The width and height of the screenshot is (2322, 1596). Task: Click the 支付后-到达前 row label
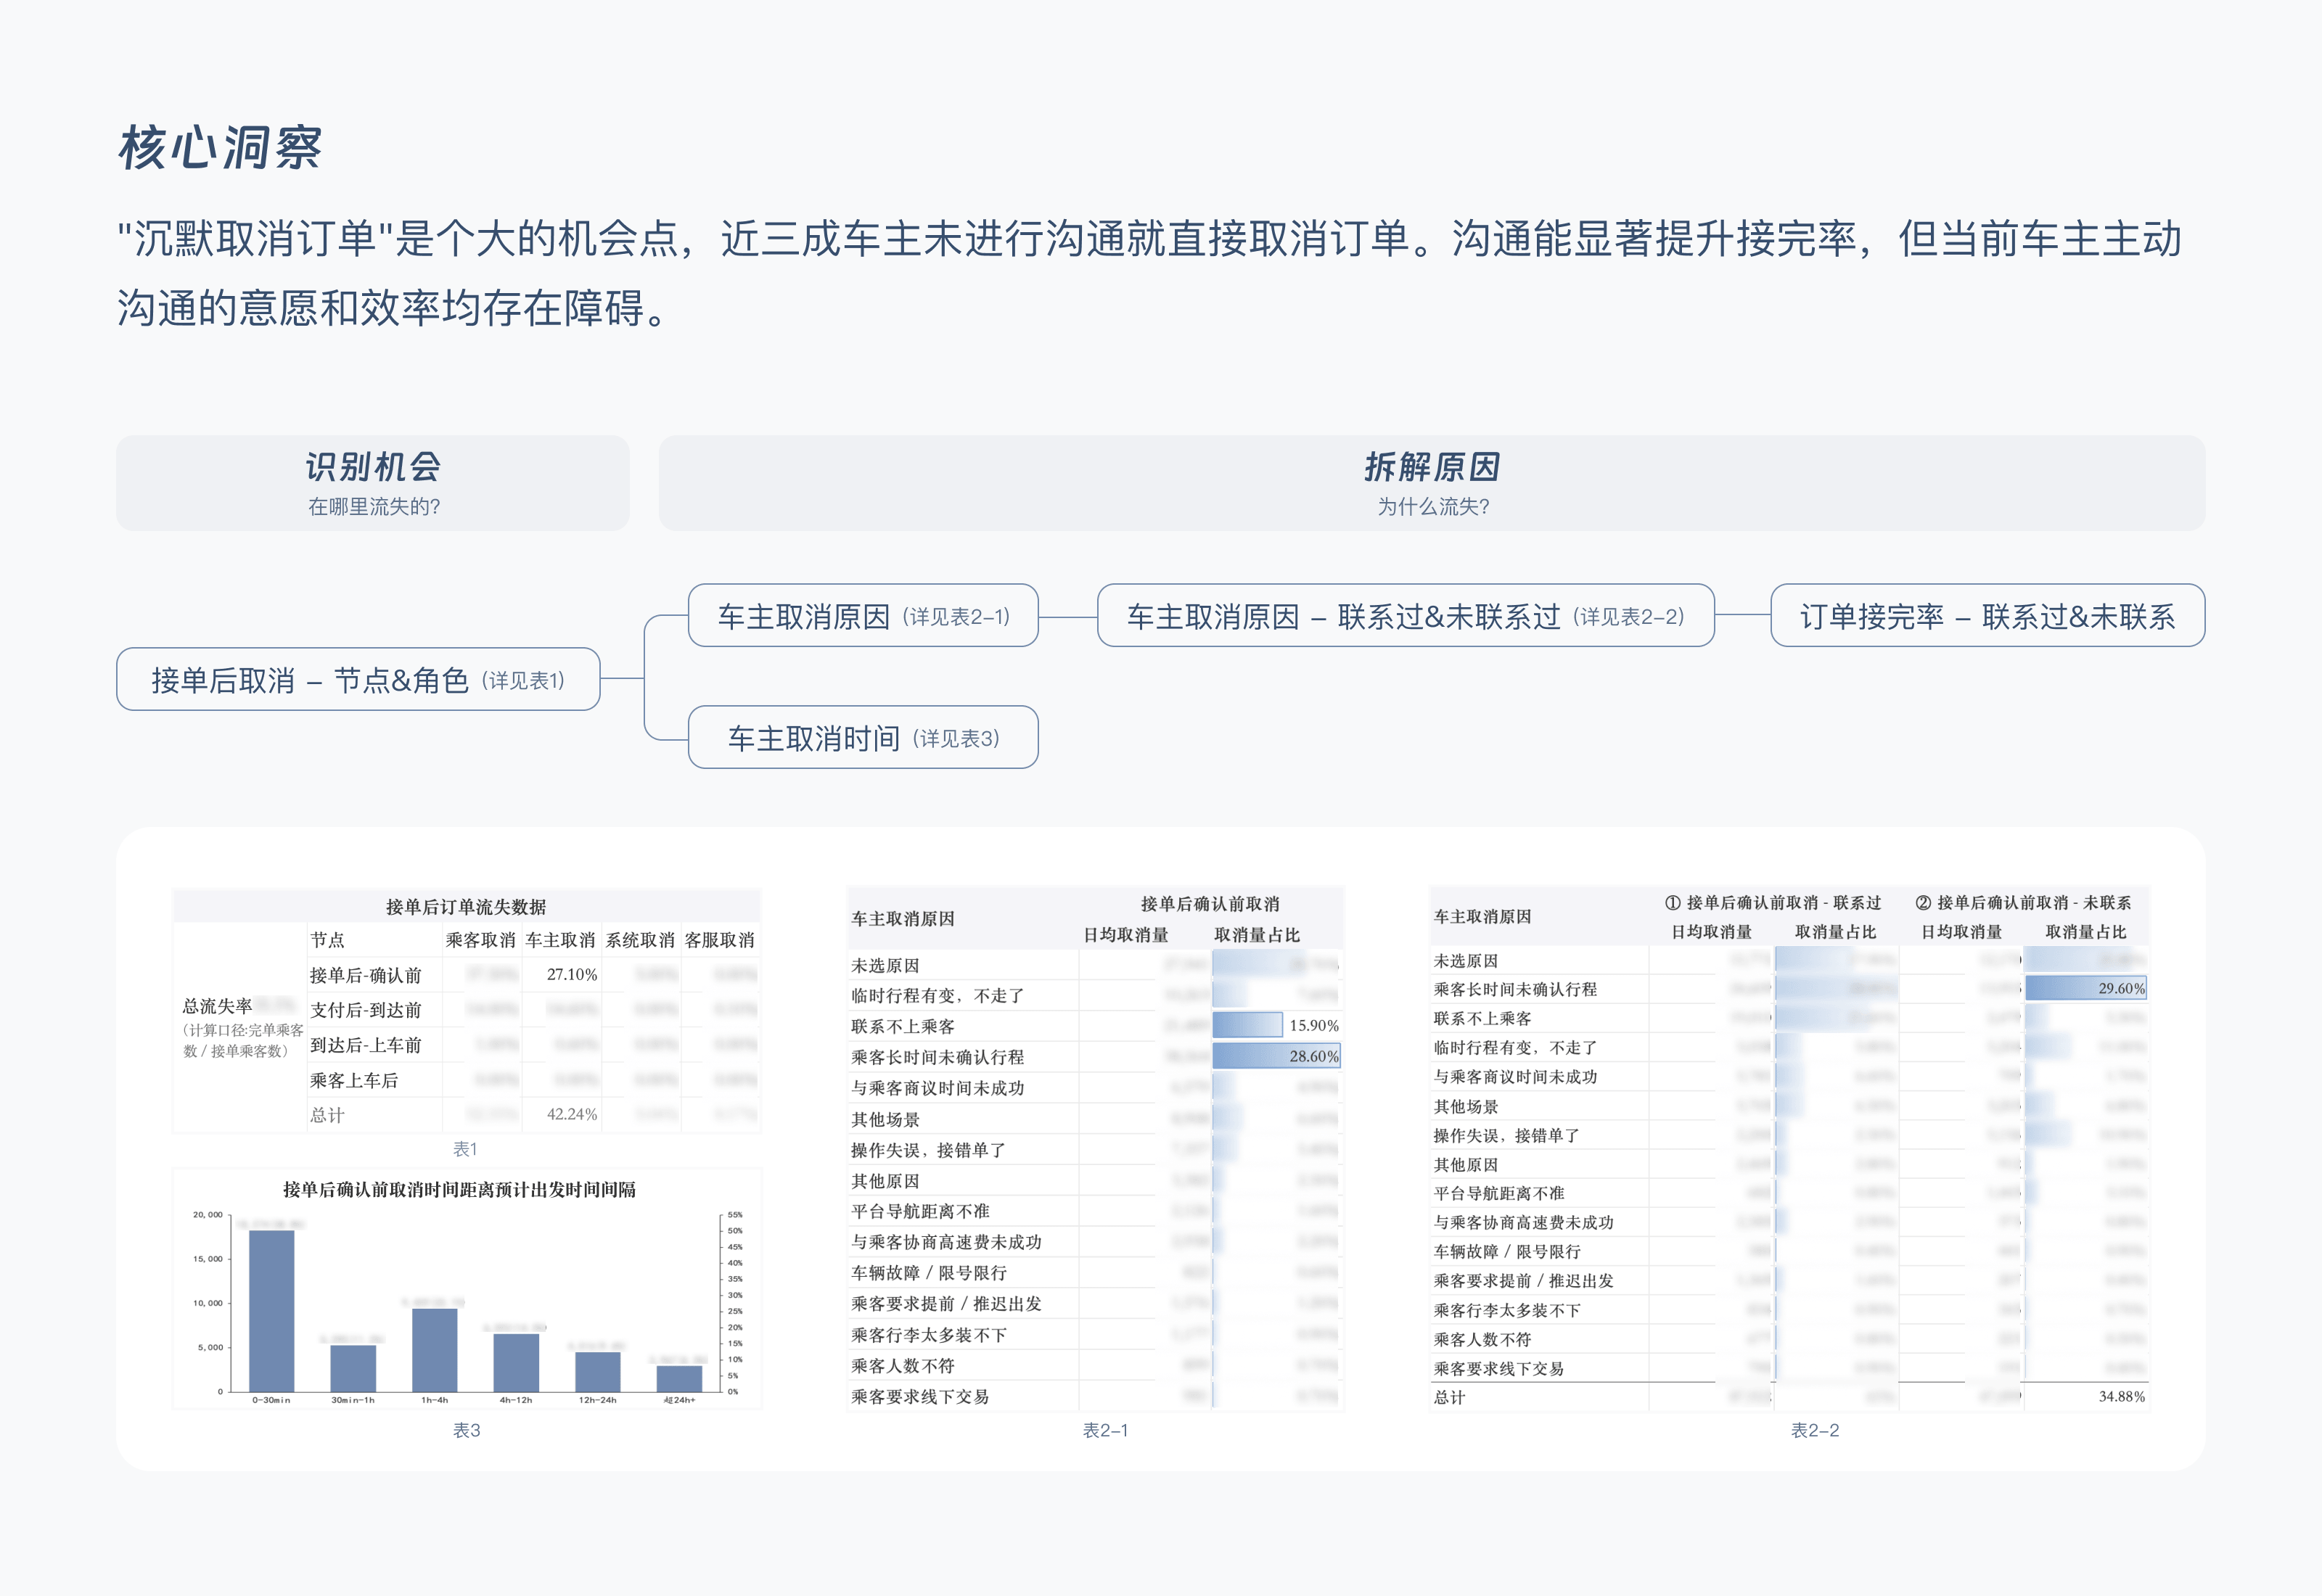coord(366,1010)
